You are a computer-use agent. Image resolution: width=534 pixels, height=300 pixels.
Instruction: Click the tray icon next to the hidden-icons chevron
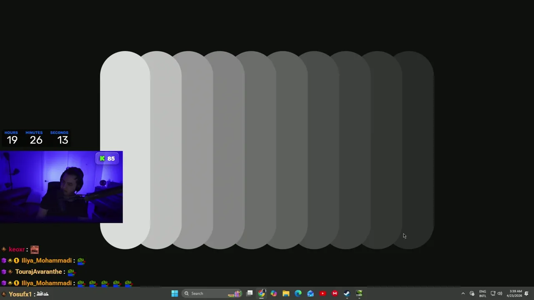coord(472,293)
